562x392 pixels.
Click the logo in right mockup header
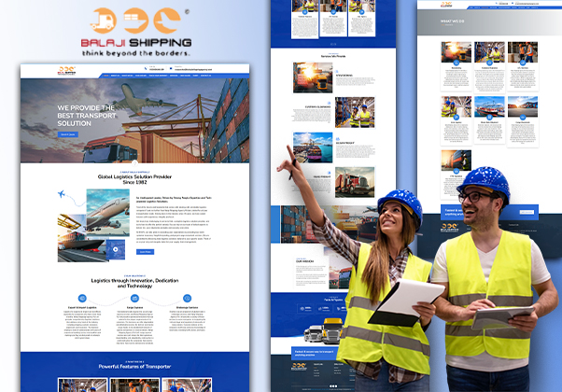tap(446, 5)
